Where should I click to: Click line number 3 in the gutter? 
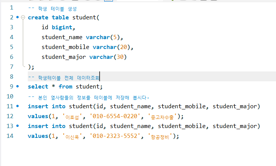11,27
